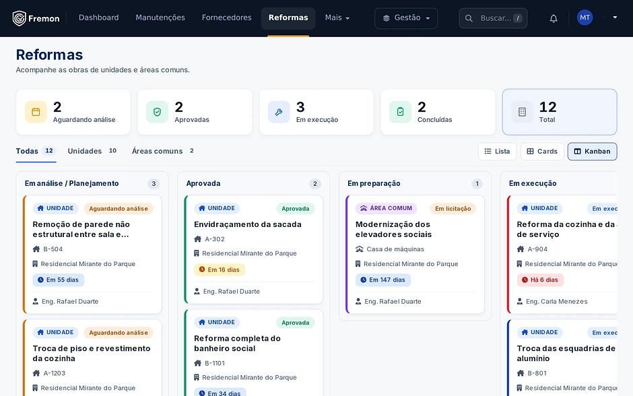Open the Gestão dropdown
The width and height of the screenshot is (633, 396).
(406, 18)
